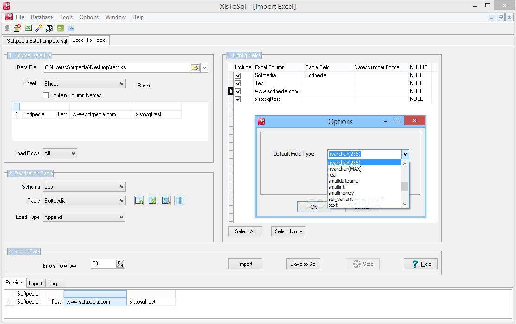Click the scroll up arrow in type list
Image resolution: width=516 pixels, height=324 pixels.
click(x=405, y=164)
